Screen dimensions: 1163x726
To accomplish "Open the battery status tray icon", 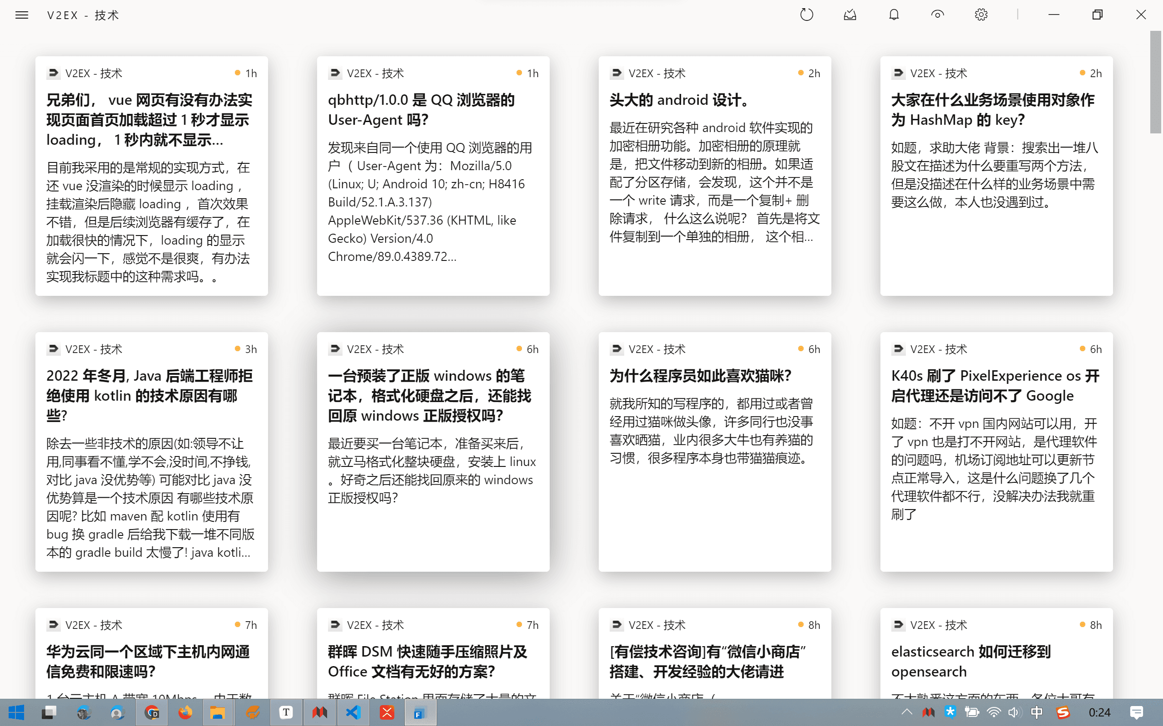I will coord(972,712).
